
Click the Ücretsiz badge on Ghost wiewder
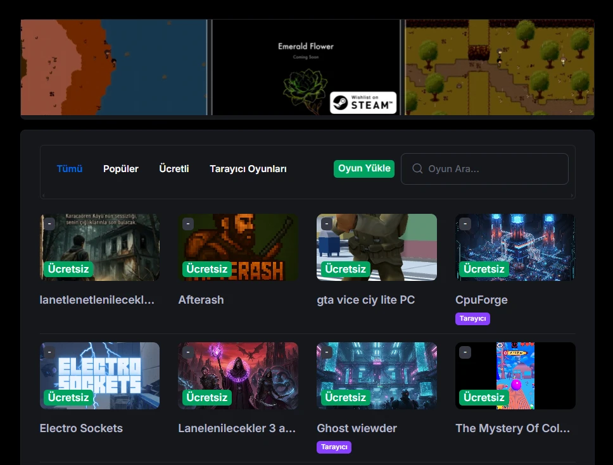click(345, 397)
